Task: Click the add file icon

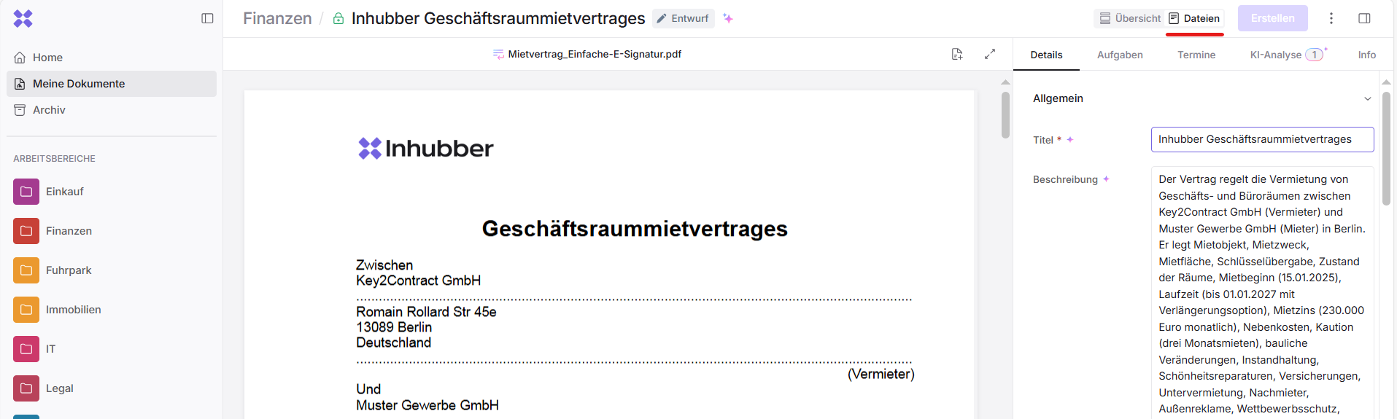Action: 957,54
